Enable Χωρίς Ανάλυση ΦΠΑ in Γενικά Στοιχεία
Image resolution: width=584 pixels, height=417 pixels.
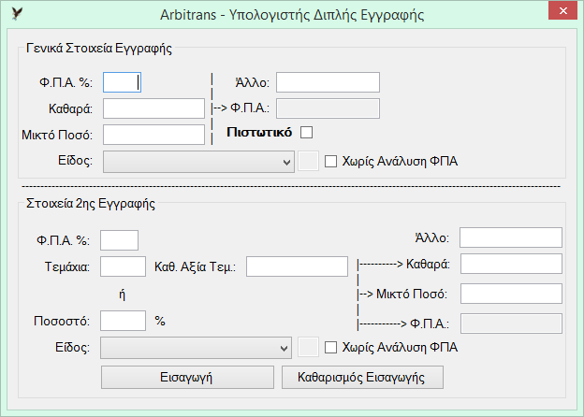pyautogui.click(x=330, y=162)
